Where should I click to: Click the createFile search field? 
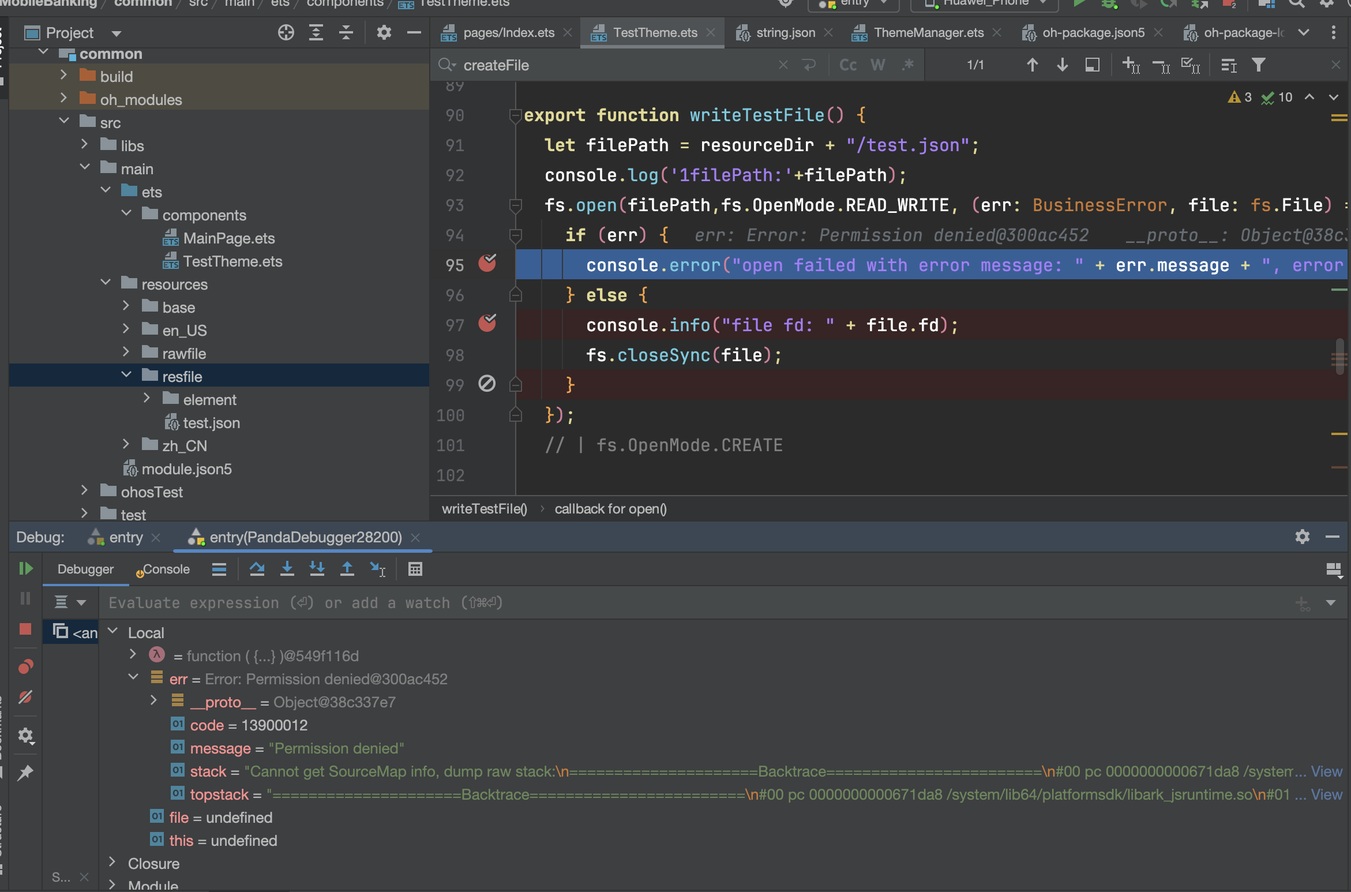[x=617, y=65]
